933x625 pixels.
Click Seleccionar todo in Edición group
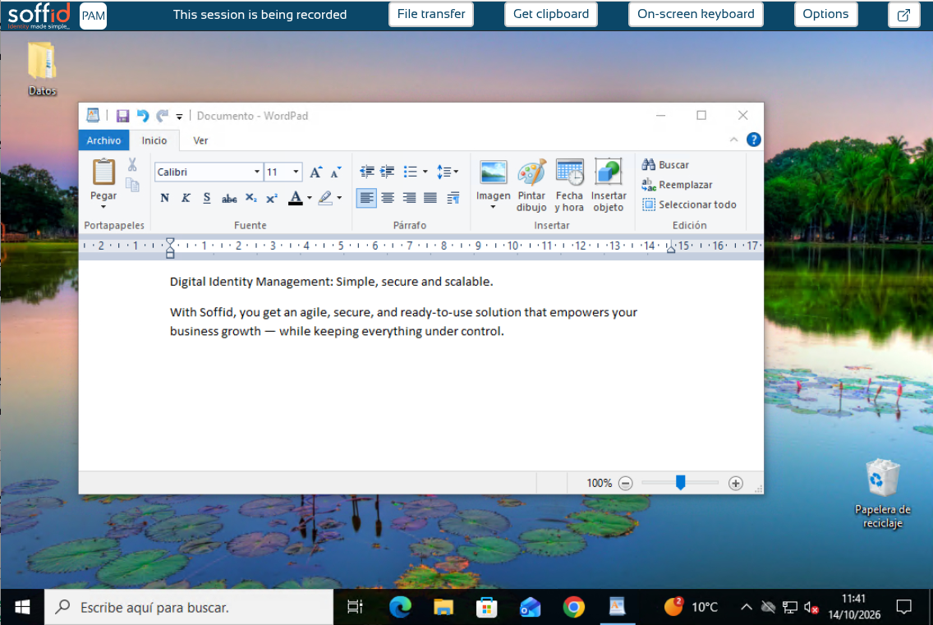click(x=690, y=205)
